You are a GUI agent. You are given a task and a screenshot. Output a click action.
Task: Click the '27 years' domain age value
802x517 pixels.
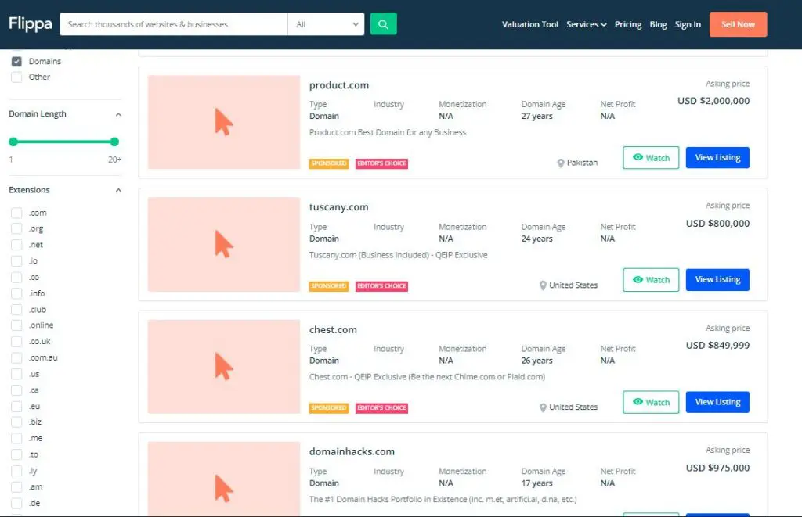click(x=537, y=116)
